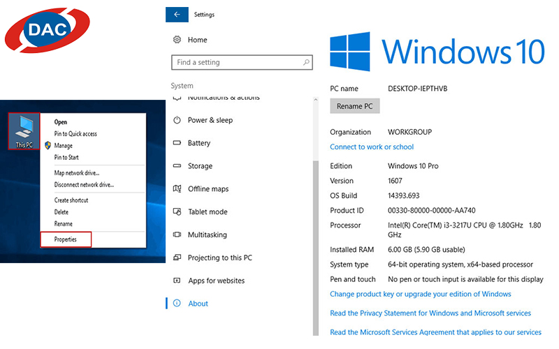Click Product ID 00330-80000-00000-AA740
This screenshot has height=349, width=559.
pos(432,210)
